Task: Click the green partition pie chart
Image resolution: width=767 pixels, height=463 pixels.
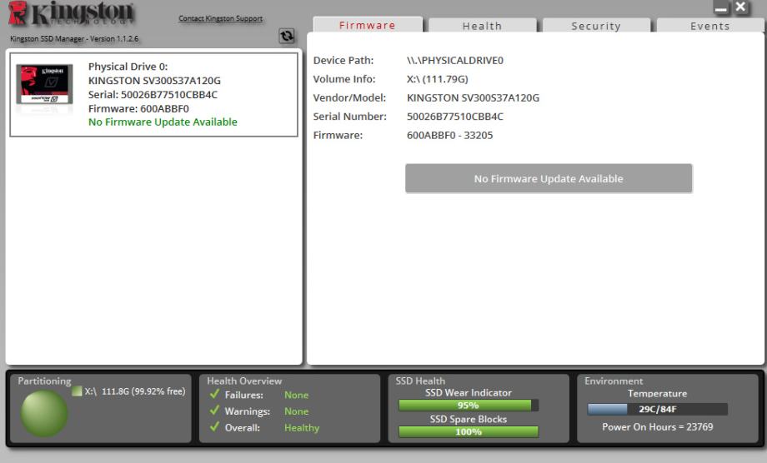Action: [x=44, y=414]
